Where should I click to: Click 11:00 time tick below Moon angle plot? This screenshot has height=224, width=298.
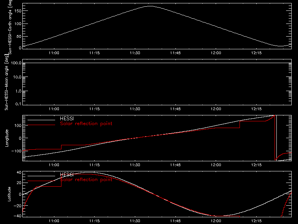tap(54, 109)
